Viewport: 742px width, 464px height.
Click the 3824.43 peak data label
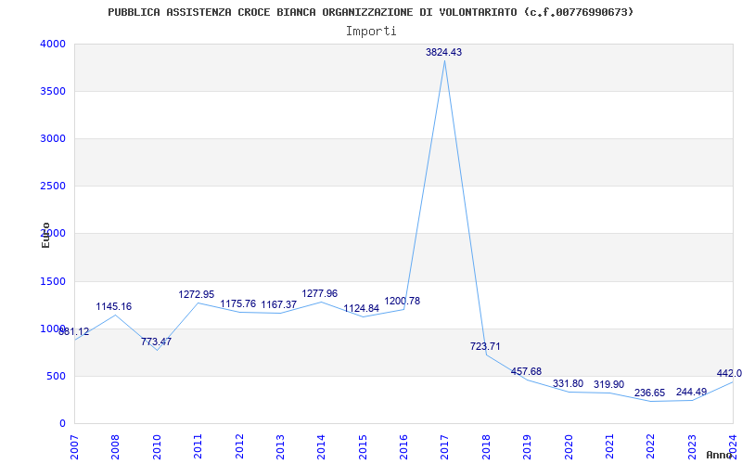click(443, 53)
